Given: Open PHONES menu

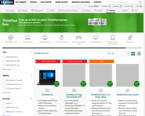Looking at the screenshot, I should (x=34, y=2).
